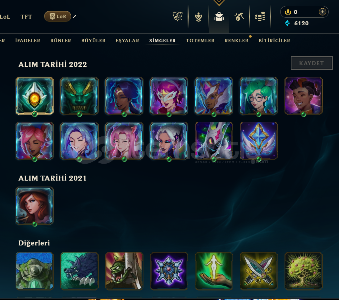
Task: Open the Profile crest icon
Action: pos(178,16)
